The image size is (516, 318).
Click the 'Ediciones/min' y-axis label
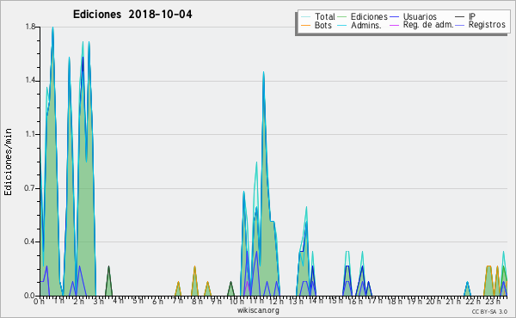pos(8,162)
